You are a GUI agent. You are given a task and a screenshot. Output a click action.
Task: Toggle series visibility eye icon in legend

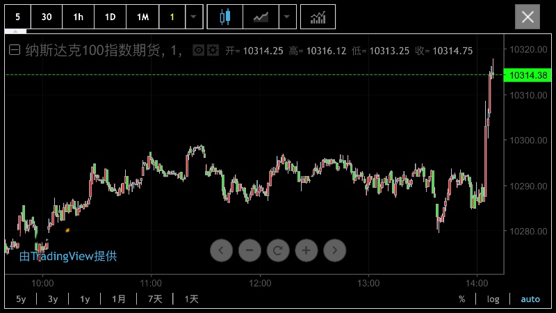(x=199, y=50)
